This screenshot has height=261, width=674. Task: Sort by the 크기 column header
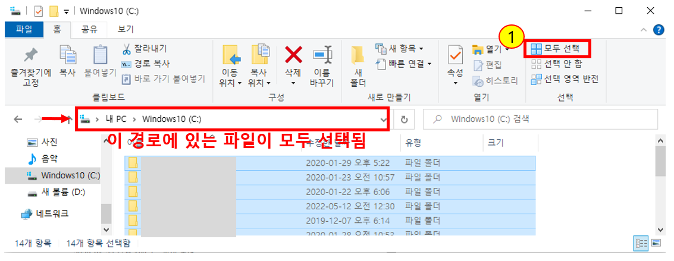tap(510, 143)
